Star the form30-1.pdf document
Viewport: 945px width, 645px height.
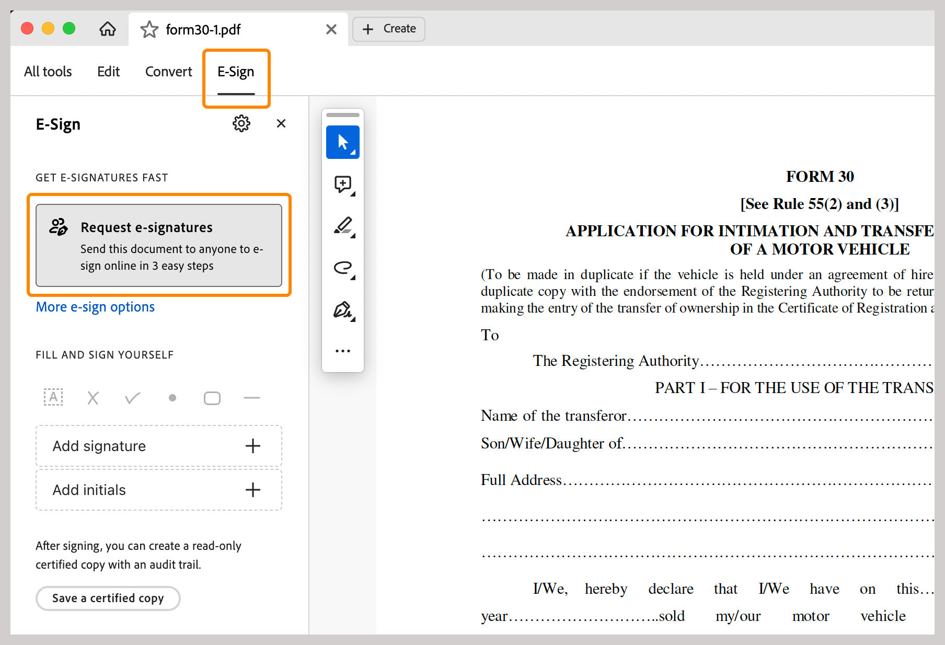coord(149,29)
